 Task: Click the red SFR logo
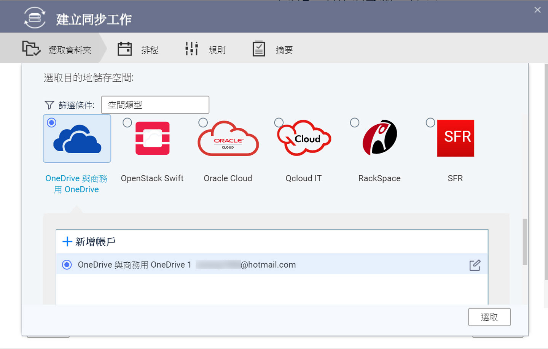(x=456, y=138)
